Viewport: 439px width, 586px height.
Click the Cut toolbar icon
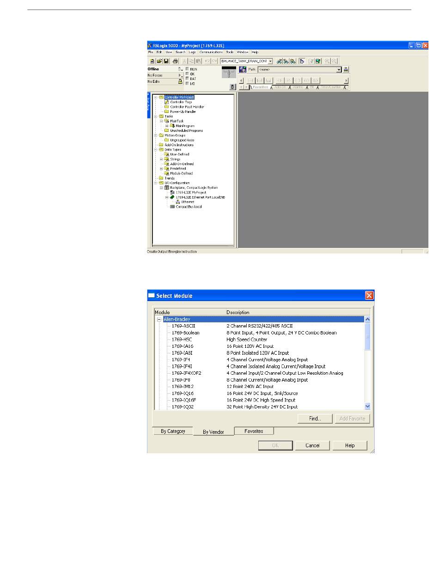point(185,61)
